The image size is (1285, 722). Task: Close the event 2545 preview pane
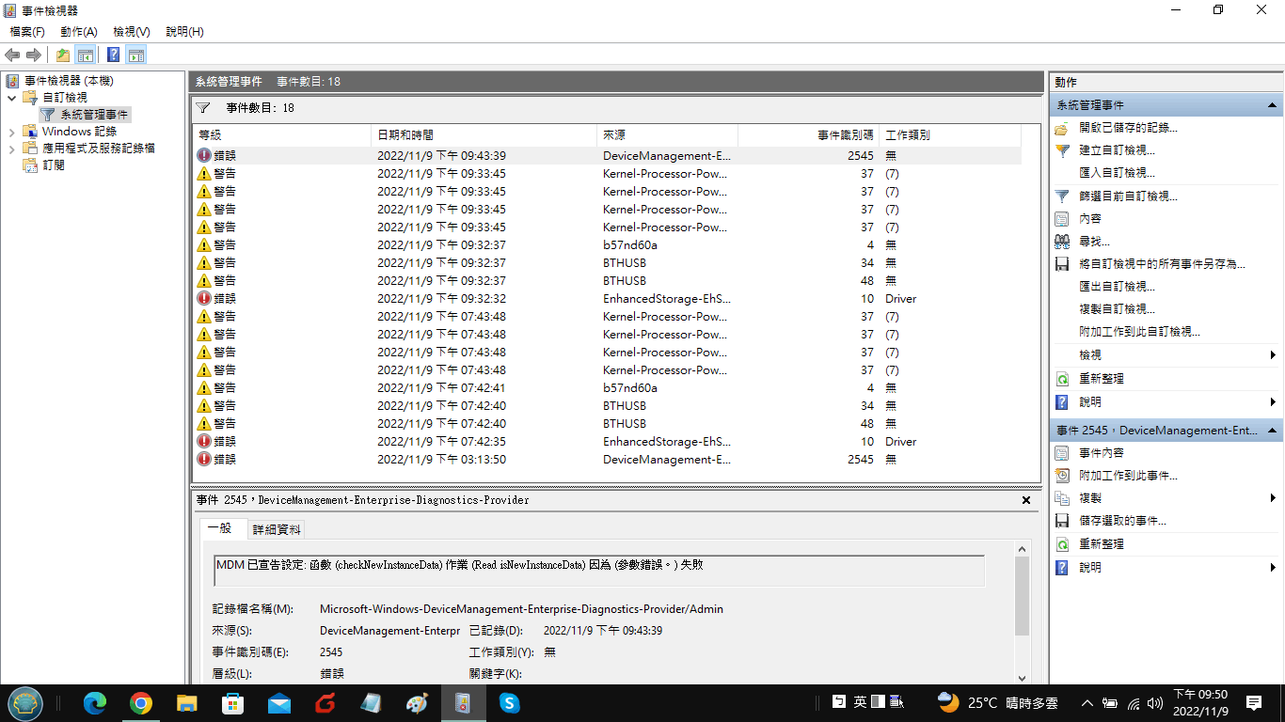pos(1026,500)
